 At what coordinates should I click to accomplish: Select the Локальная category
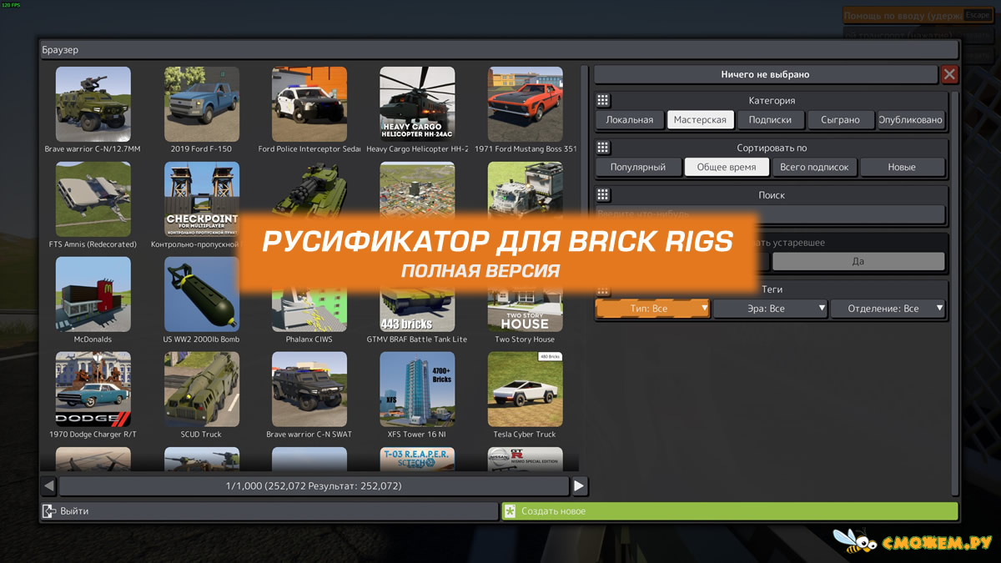[630, 120]
